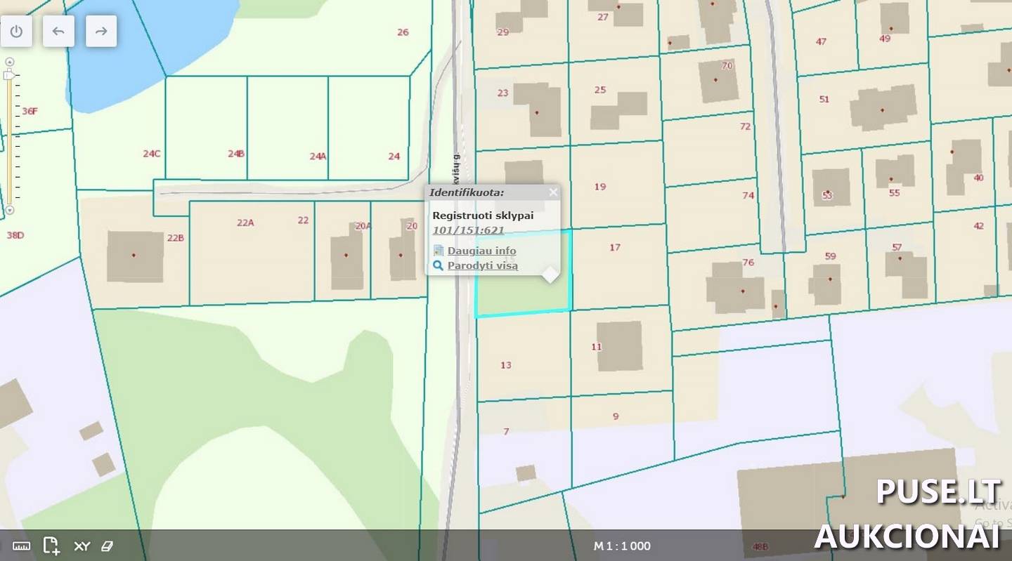This screenshot has width=1012, height=561.
Task: Click the power button icon at top-left
Action: (x=16, y=31)
